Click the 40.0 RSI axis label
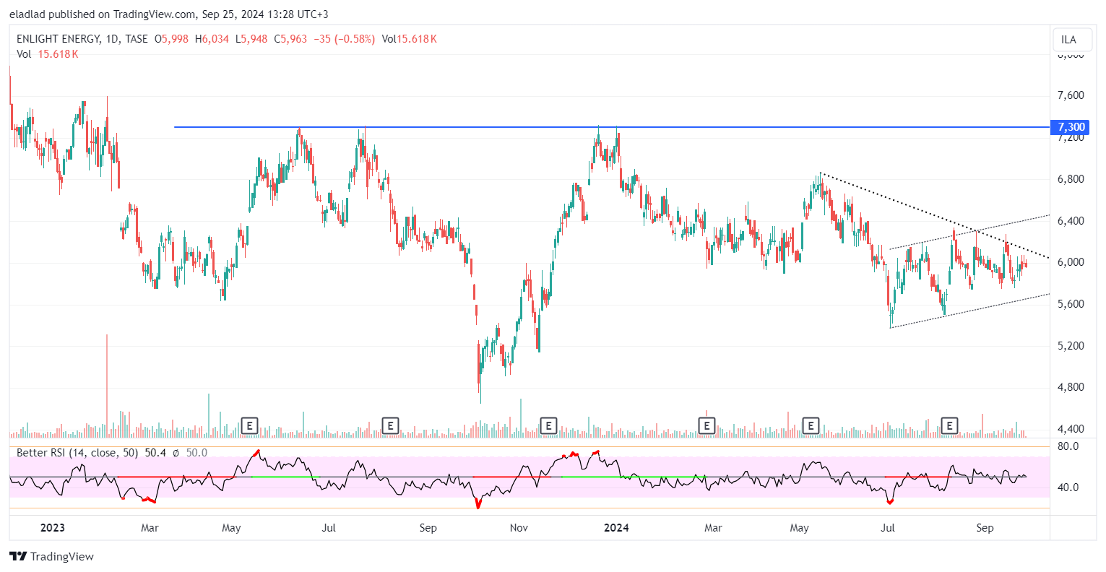The image size is (1106, 572). (1068, 487)
